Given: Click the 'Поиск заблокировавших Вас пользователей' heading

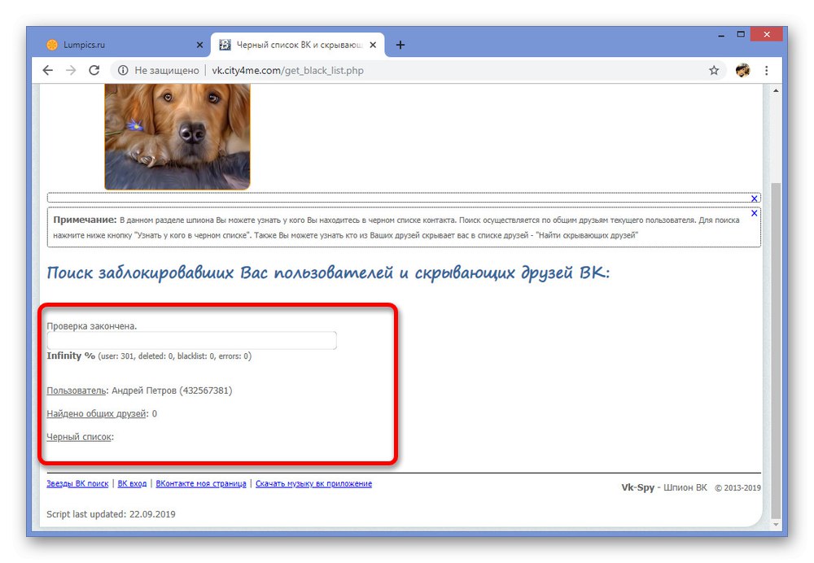Looking at the screenshot, I should 328,273.
